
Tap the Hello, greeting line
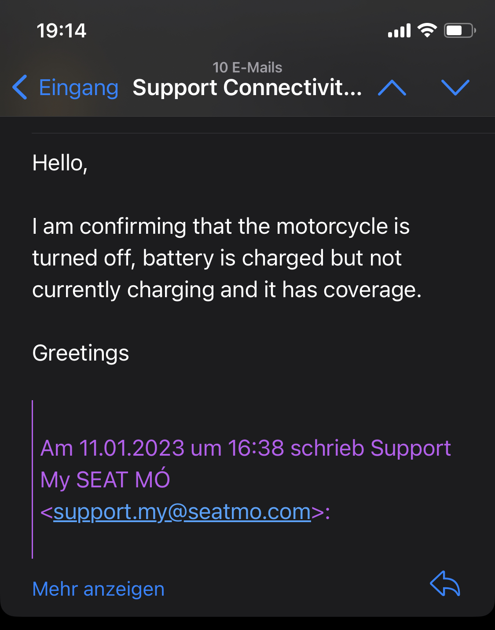(x=60, y=163)
